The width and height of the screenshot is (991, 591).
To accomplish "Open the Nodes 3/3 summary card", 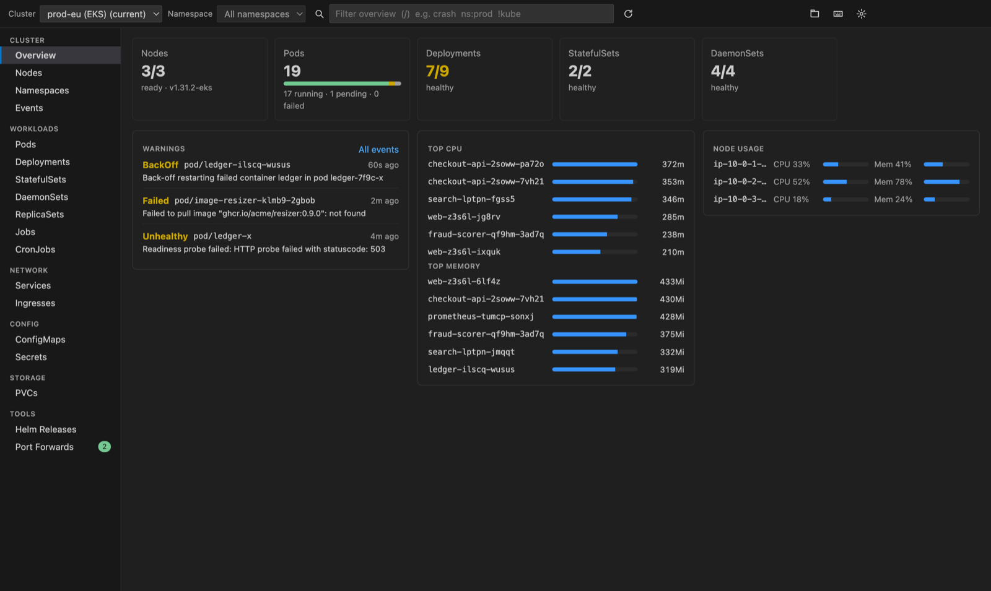I will tap(200, 79).
